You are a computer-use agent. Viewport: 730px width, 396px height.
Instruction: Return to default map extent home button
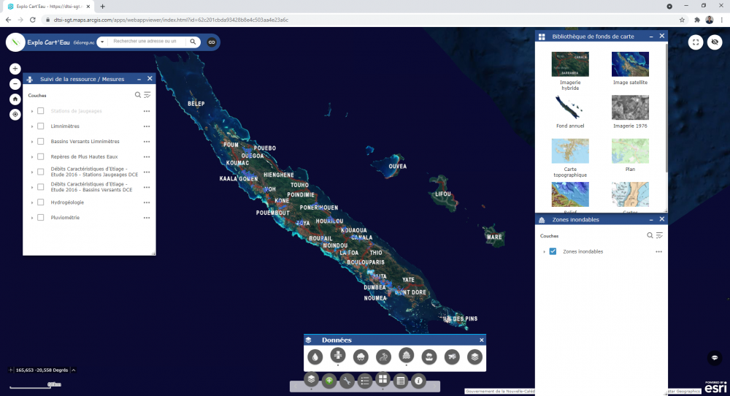(x=15, y=99)
